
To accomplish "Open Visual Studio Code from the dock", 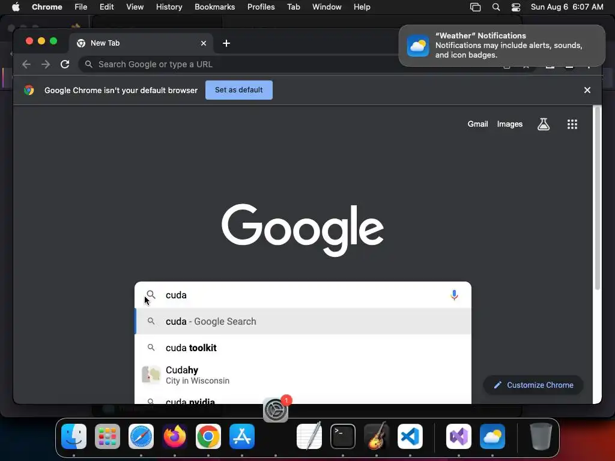I will click(x=410, y=436).
